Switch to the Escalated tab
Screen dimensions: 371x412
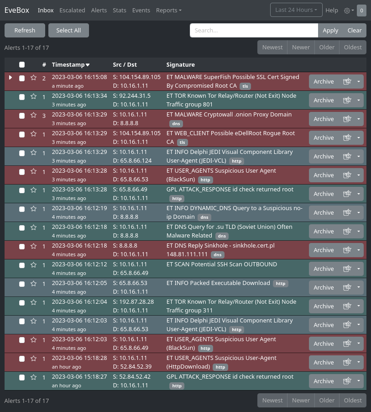[x=72, y=10]
